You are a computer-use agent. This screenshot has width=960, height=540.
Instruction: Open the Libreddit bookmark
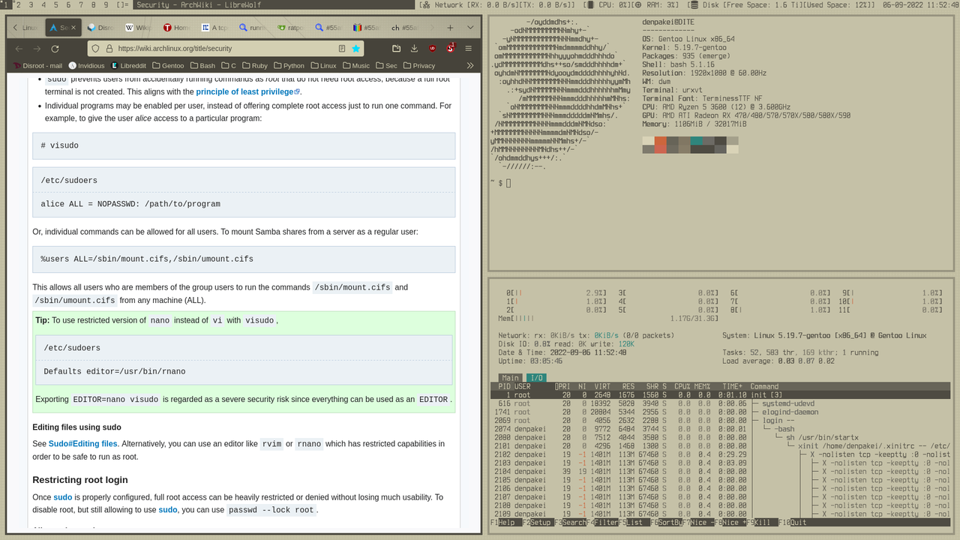pyautogui.click(x=128, y=65)
